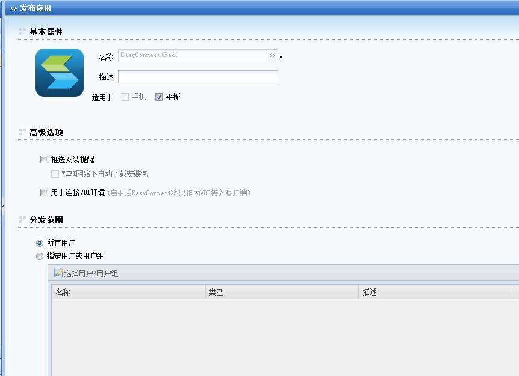Tick the 手机 checkbox

(125, 97)
